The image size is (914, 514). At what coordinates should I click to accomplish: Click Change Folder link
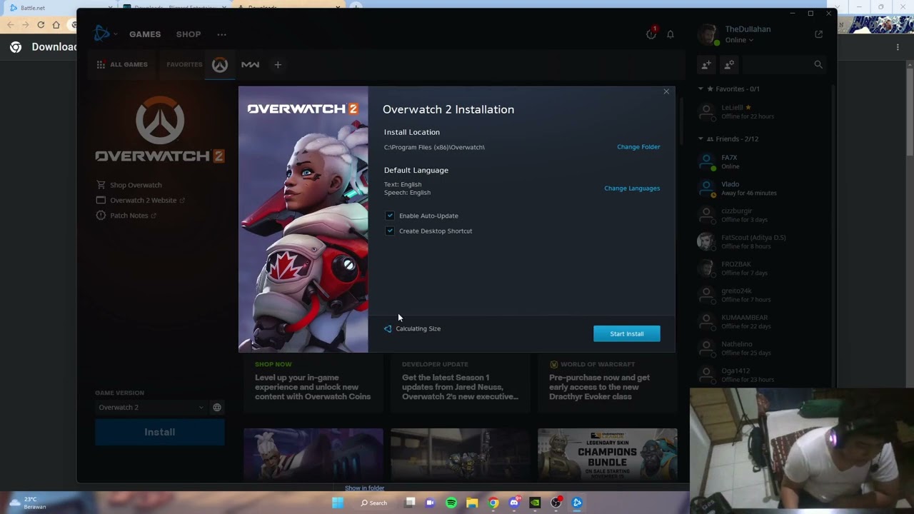pos(638,147)
